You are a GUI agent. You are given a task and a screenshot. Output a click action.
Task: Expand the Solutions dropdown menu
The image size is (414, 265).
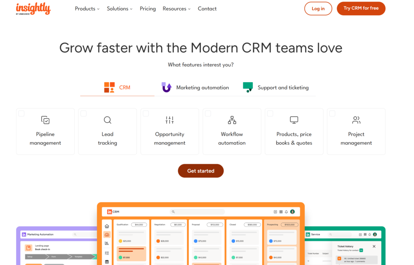click(x=120, y=9)
